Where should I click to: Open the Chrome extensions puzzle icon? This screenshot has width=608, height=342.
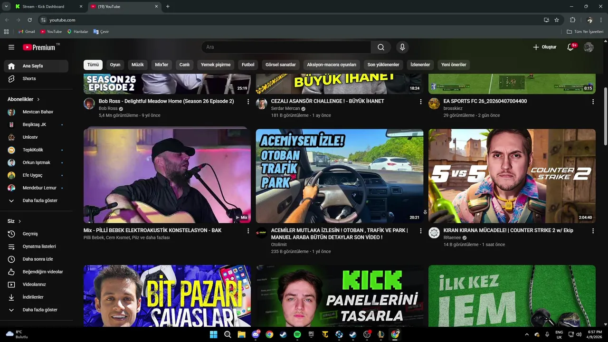coord(572,20)
